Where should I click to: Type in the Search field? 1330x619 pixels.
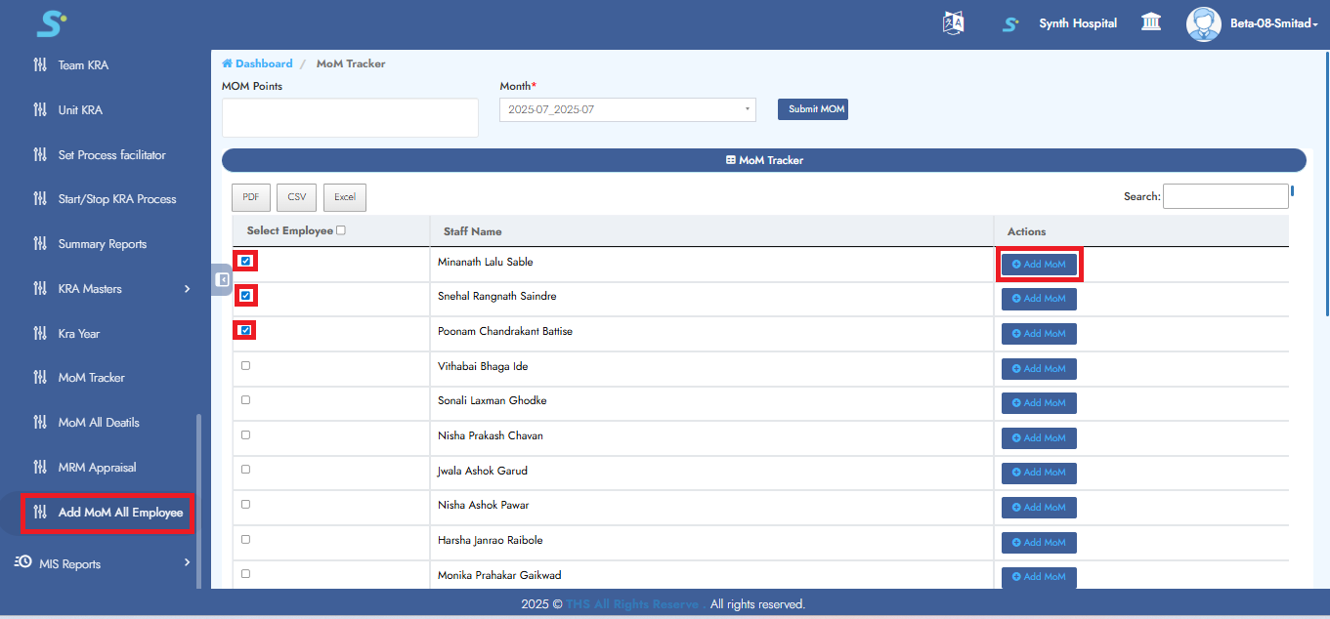point(1225,195)
